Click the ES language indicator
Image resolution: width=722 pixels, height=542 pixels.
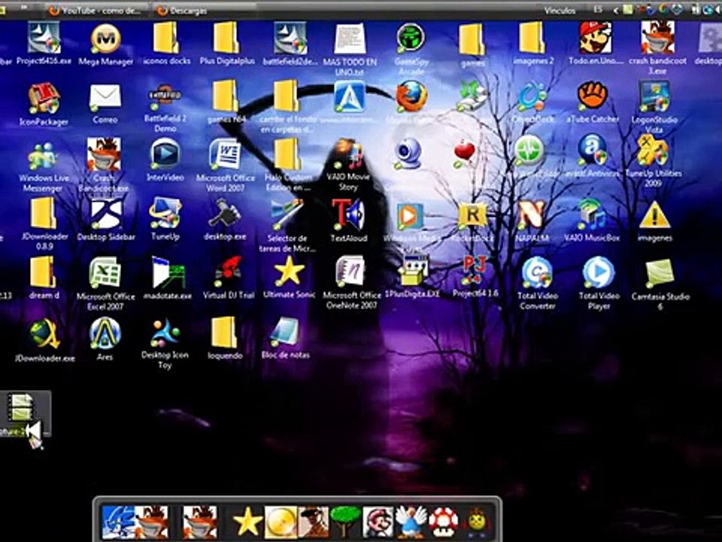(598, 9)
